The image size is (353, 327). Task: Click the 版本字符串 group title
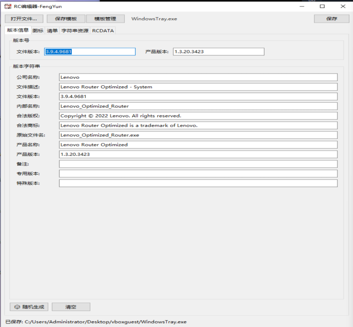click(26, 66)
